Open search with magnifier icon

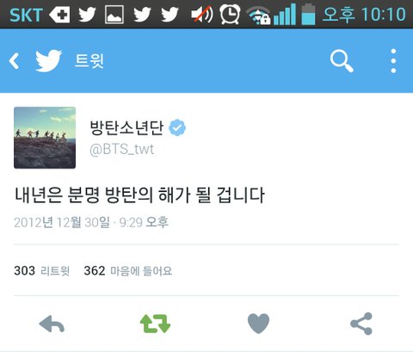[x=342, y=61]
